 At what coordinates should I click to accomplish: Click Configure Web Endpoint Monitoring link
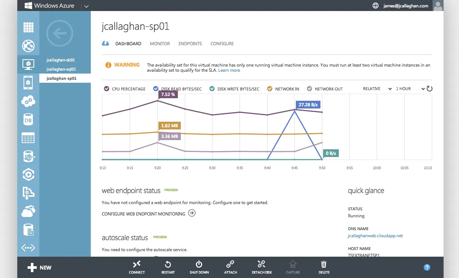(143, 214)
